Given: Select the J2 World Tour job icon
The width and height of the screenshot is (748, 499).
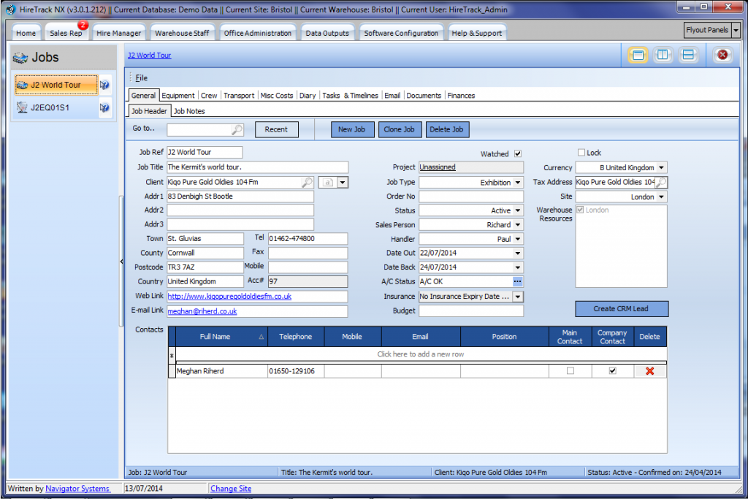Looking at the screenshot, I should point(23,85).
